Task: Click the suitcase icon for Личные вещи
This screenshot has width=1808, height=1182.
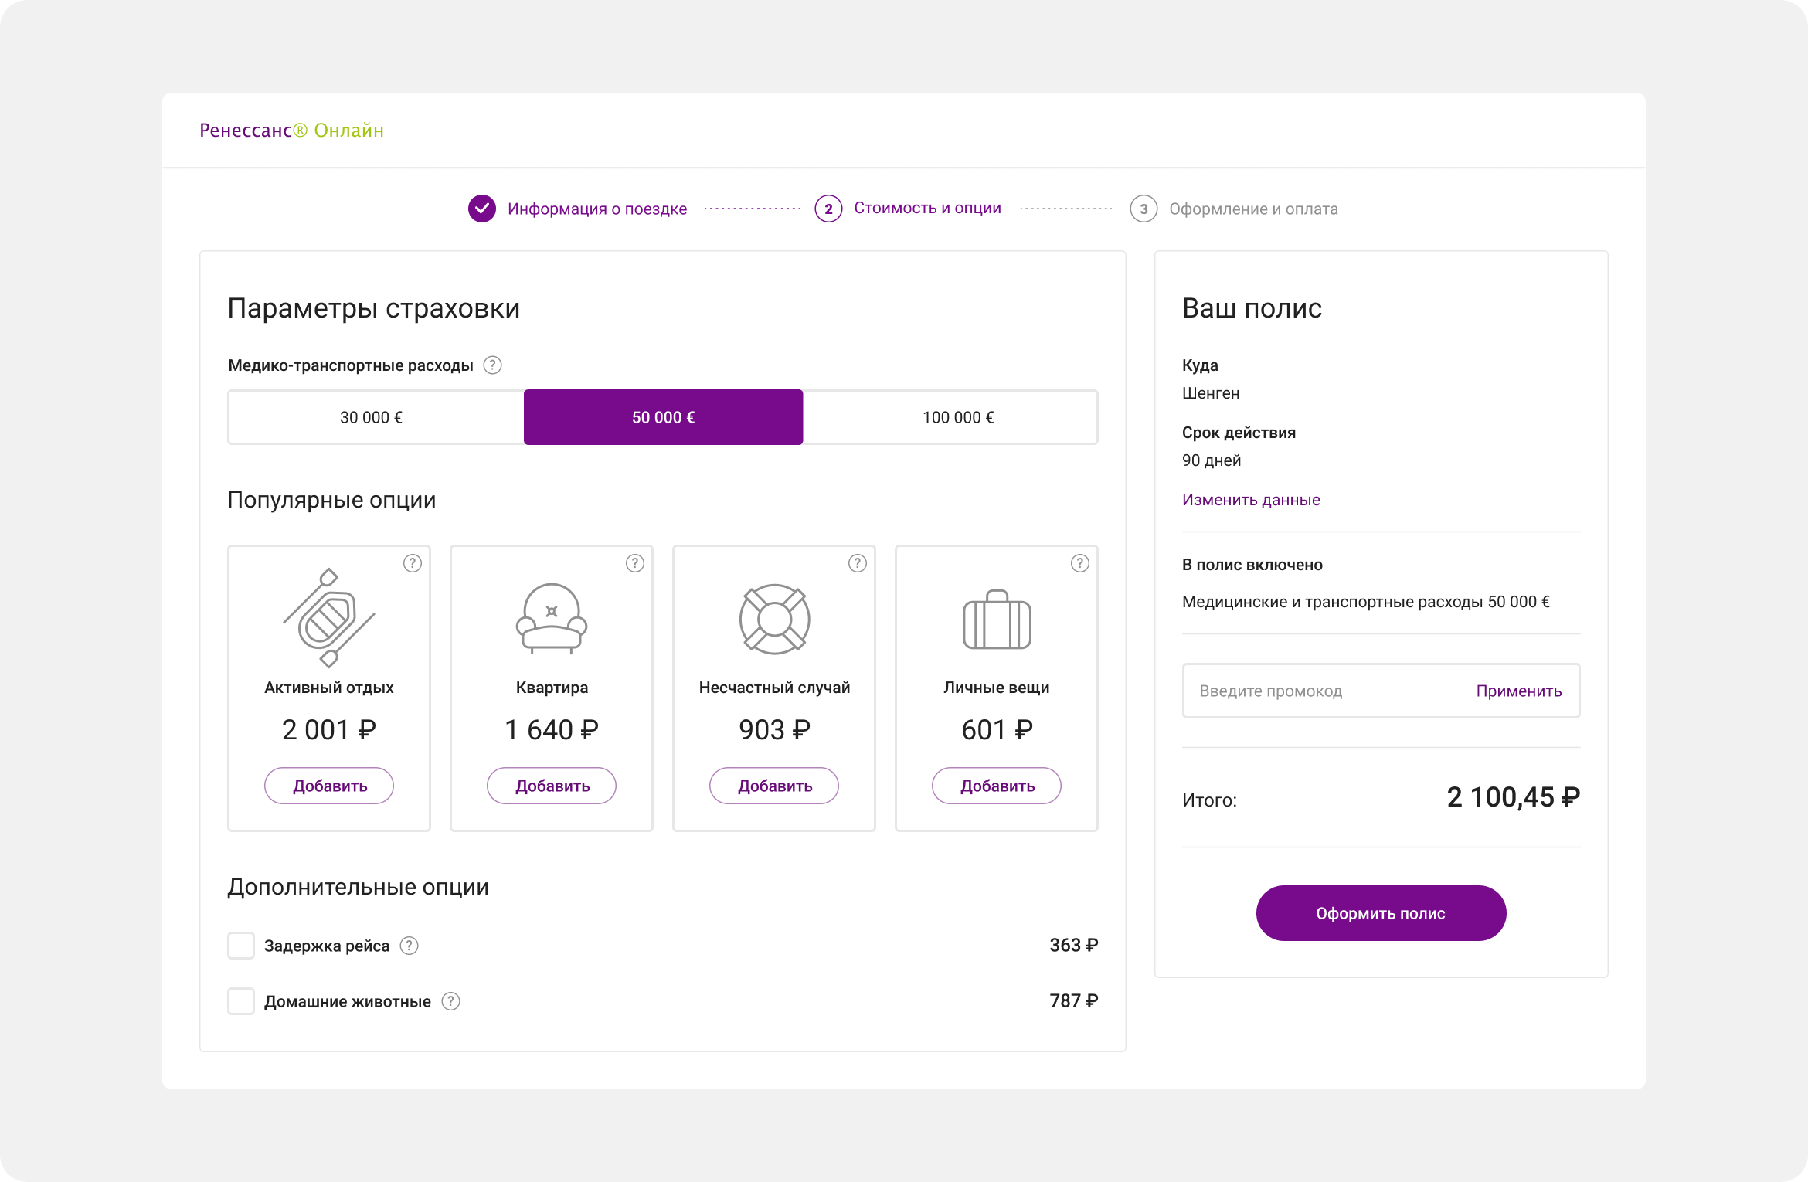Action: pyautogui.click(x=997, y=620)
